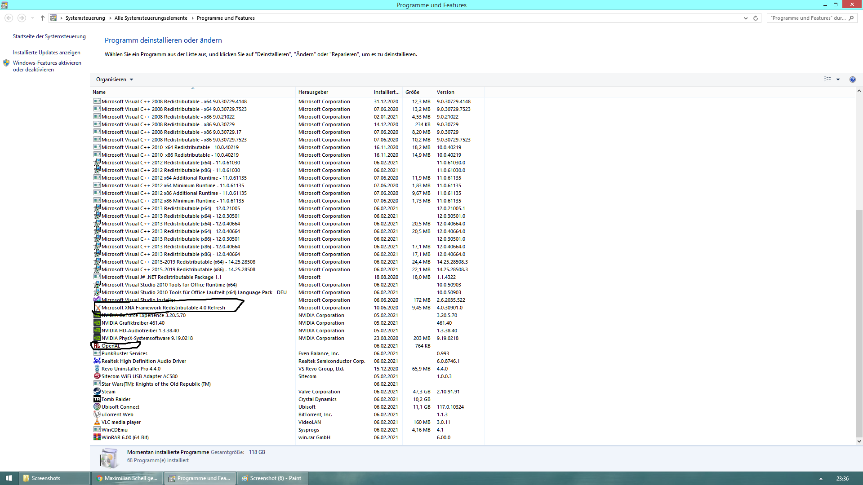Expand the view options dropdown arrow
This screenshot has height=485, width=863.
coord(838,79)
